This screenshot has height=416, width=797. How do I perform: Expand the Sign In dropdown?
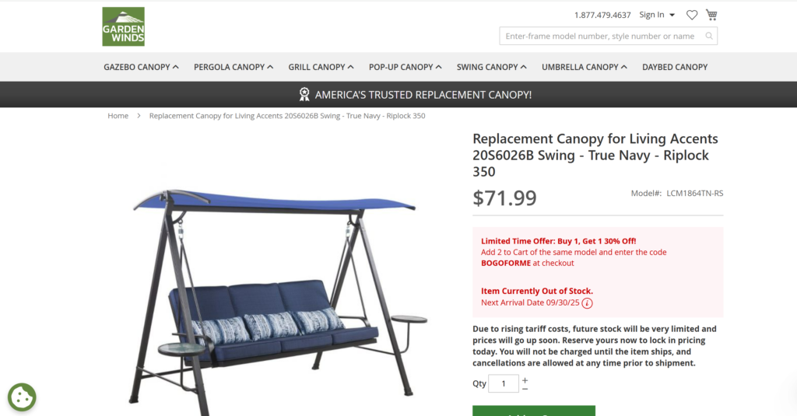[x=657, y=15]
